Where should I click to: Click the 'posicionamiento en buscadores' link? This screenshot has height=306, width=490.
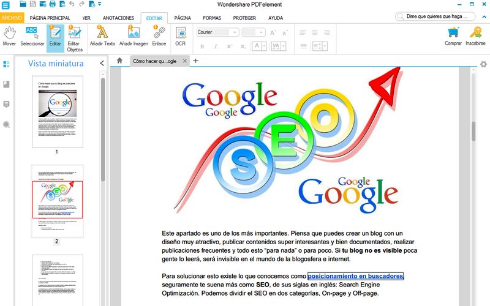click(355, 276)
